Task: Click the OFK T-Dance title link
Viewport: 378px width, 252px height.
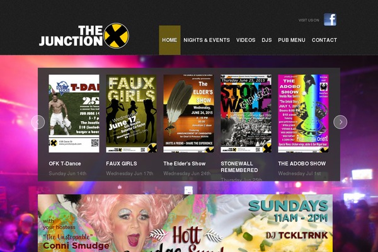Action: (x=65, y=164)
